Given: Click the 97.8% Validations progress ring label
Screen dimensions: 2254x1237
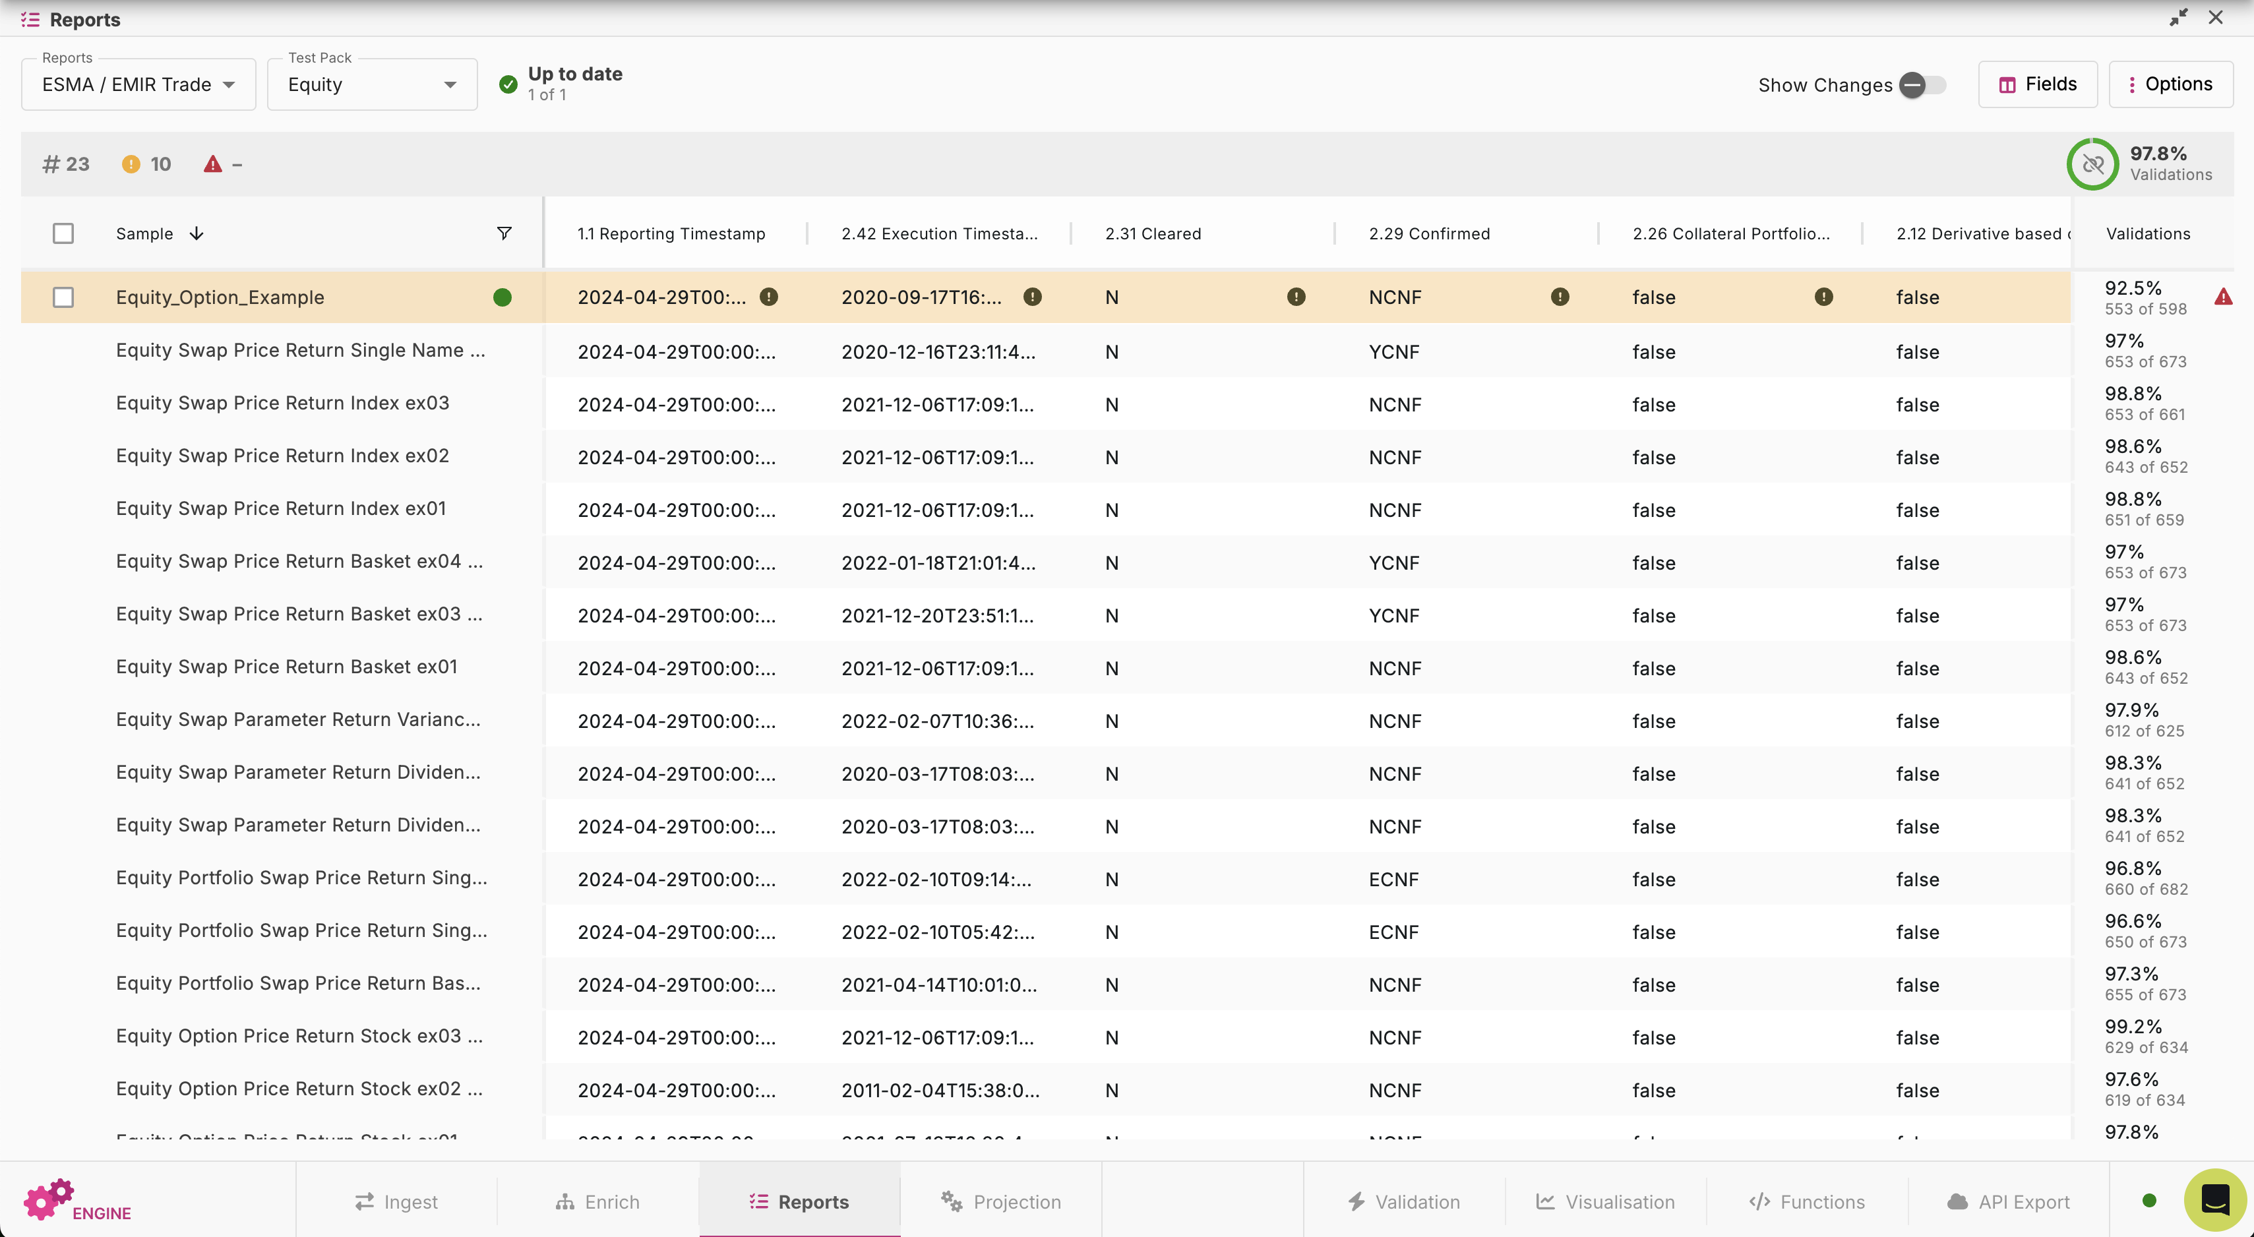Looking at the screenshot, I should click(x=2171, y=164).
